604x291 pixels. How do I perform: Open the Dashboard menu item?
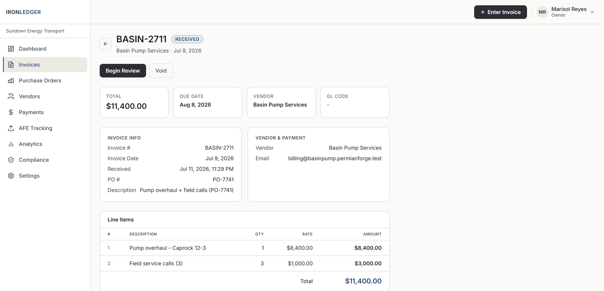coord(45,49)
